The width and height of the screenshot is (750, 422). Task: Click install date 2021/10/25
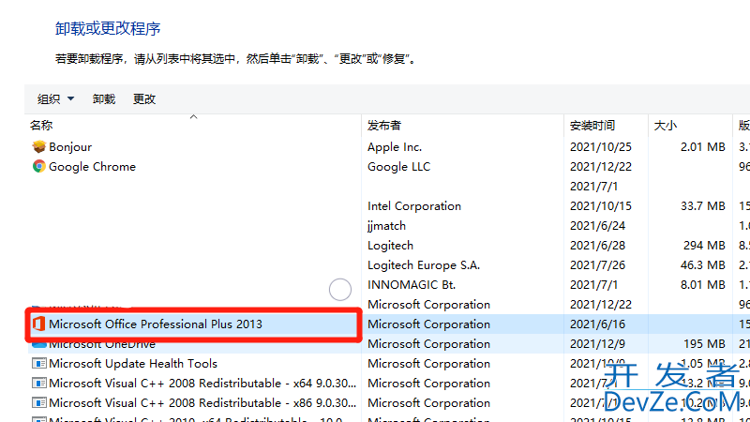[601, 147]
